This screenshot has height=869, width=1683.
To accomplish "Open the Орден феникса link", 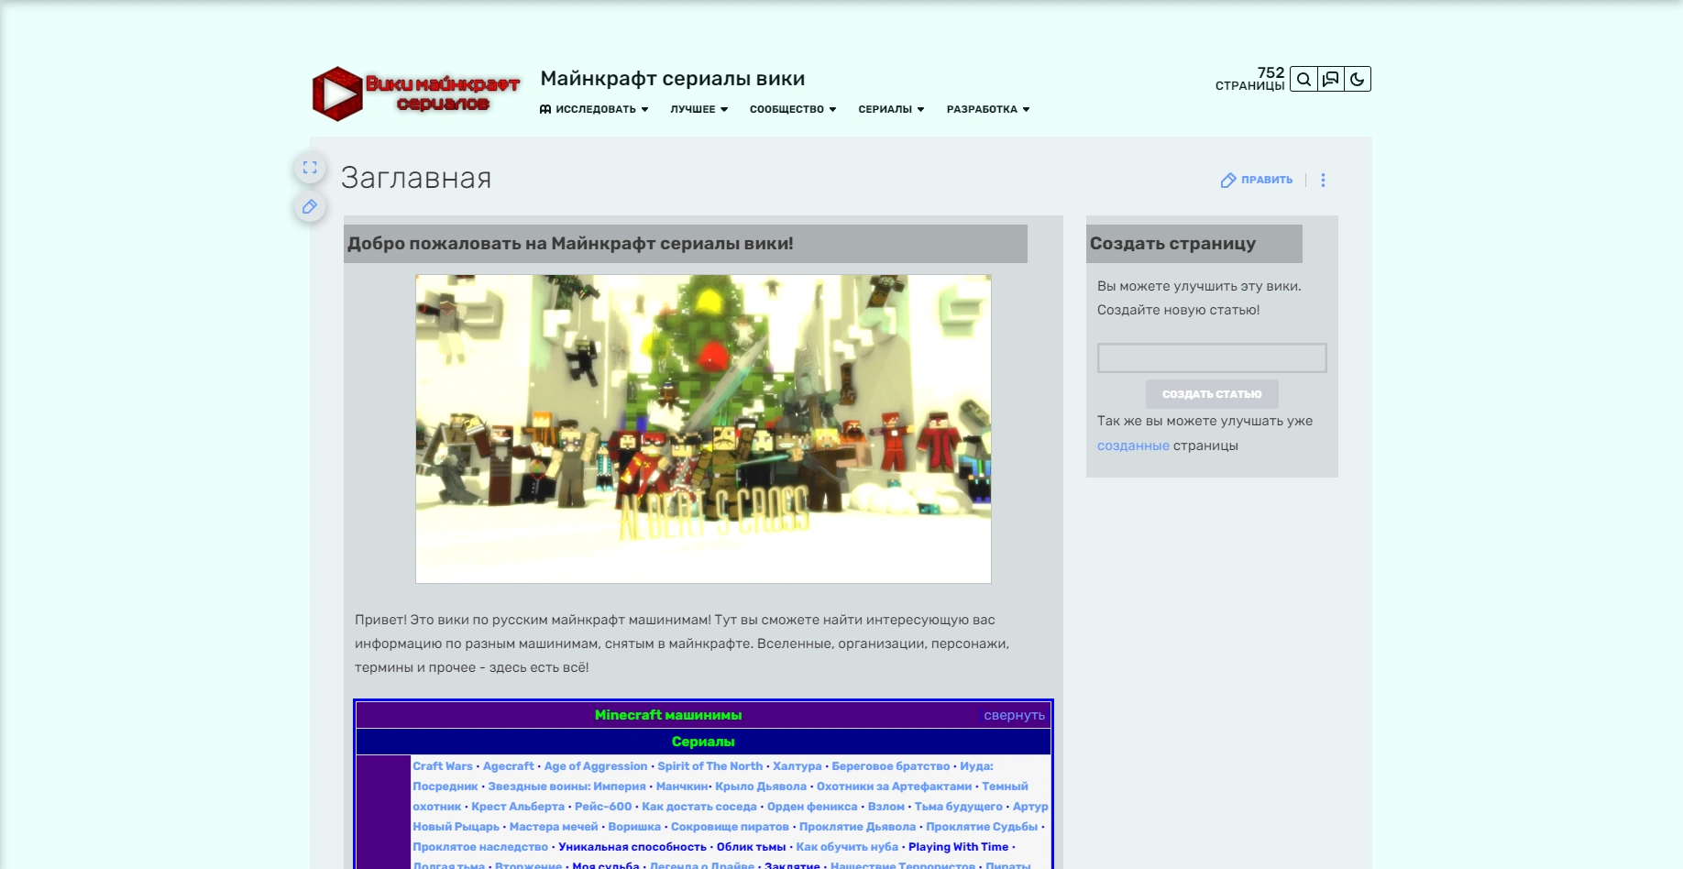I will [812, 807].
